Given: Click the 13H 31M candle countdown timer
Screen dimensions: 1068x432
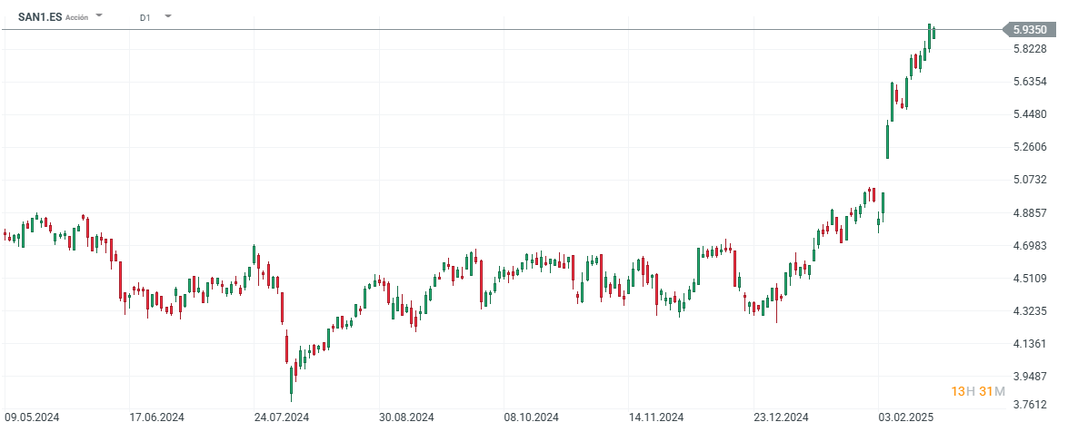Looking at the screenshot, I should tap(978, 391).
